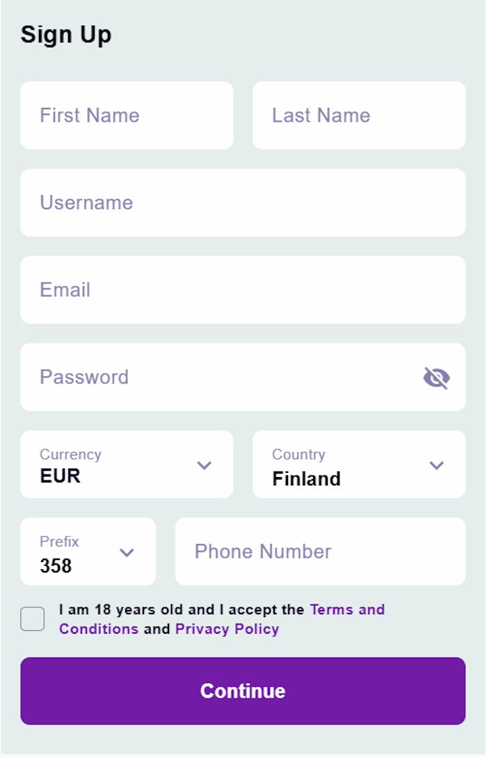Click into the Last Name field

pos(359,116)
